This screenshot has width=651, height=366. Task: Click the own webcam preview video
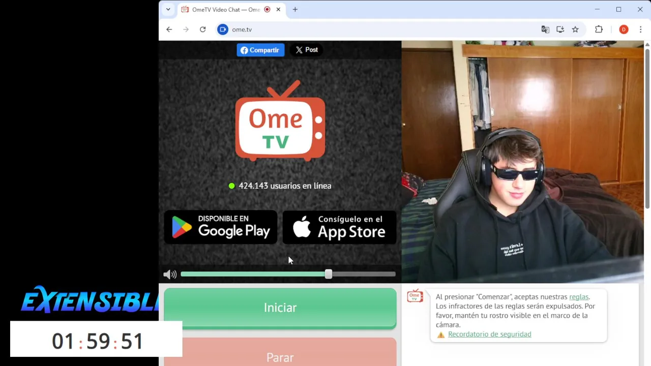522,162
